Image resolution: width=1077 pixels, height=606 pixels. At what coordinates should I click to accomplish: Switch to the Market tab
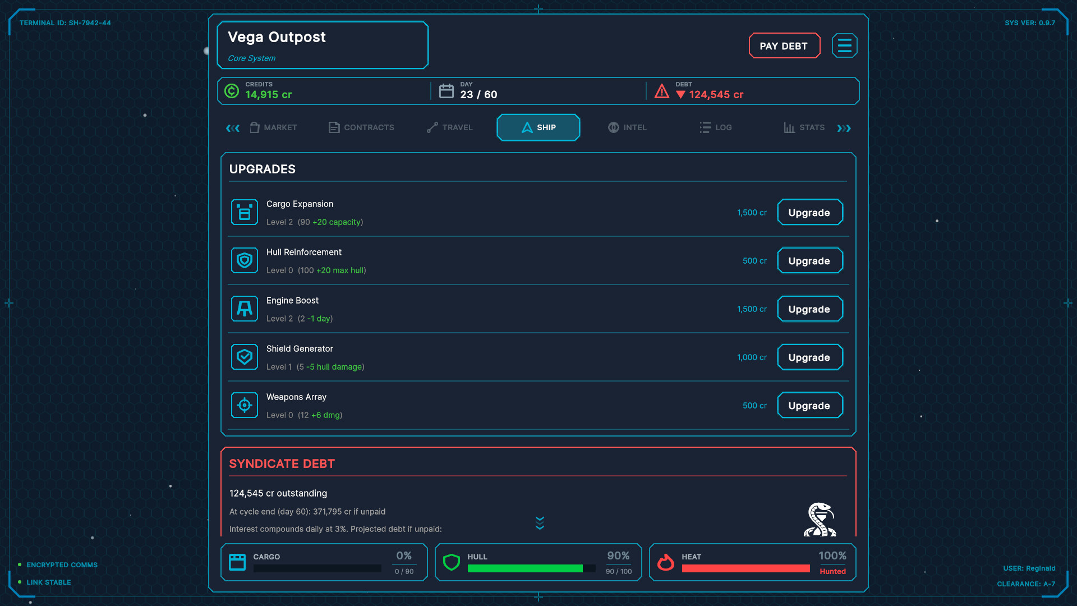(x=274, y=127)
